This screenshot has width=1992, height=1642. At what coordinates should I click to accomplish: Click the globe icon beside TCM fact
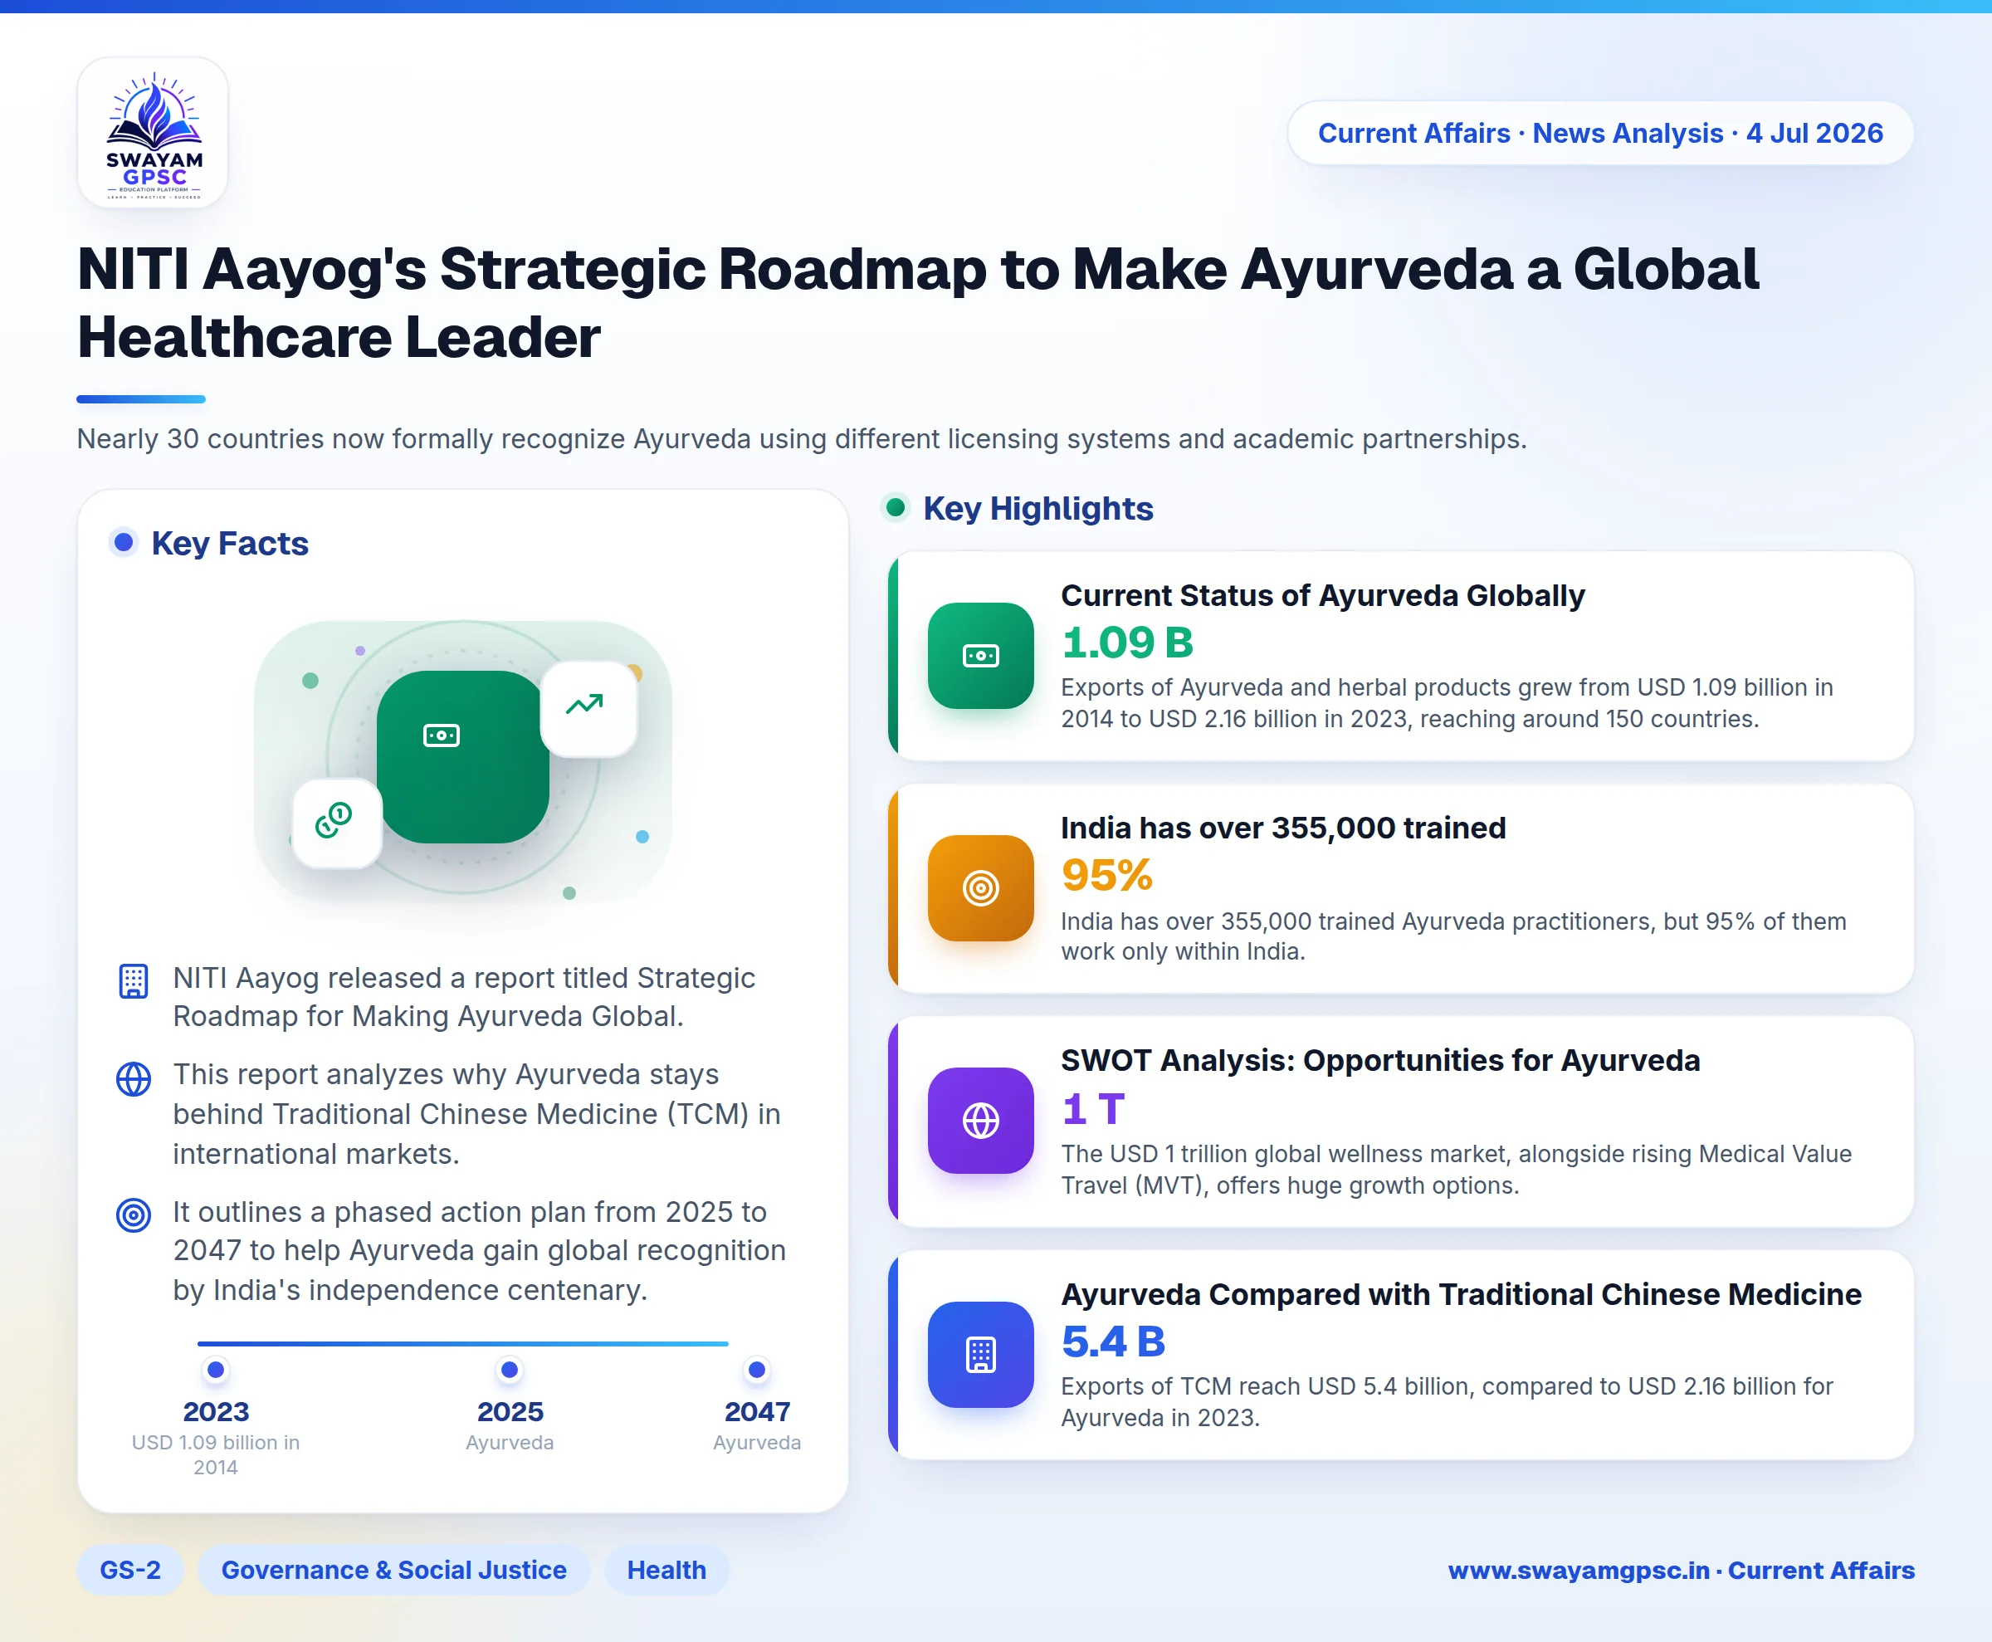pyautogui.click(x=134, y=1078)
